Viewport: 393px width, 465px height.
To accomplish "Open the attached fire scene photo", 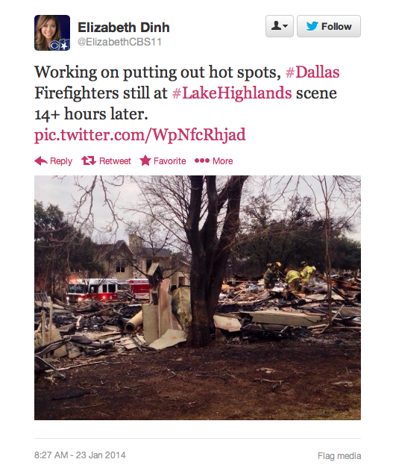I will (x=198, y=298).
